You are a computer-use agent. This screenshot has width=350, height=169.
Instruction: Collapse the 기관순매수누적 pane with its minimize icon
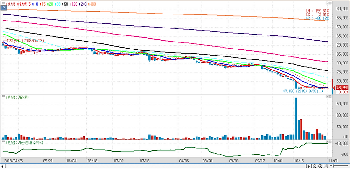pyautogui.click(x=327, y=141)
